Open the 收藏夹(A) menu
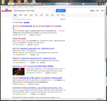The width and height of the screenshot is (107, 101). [20, 7]
